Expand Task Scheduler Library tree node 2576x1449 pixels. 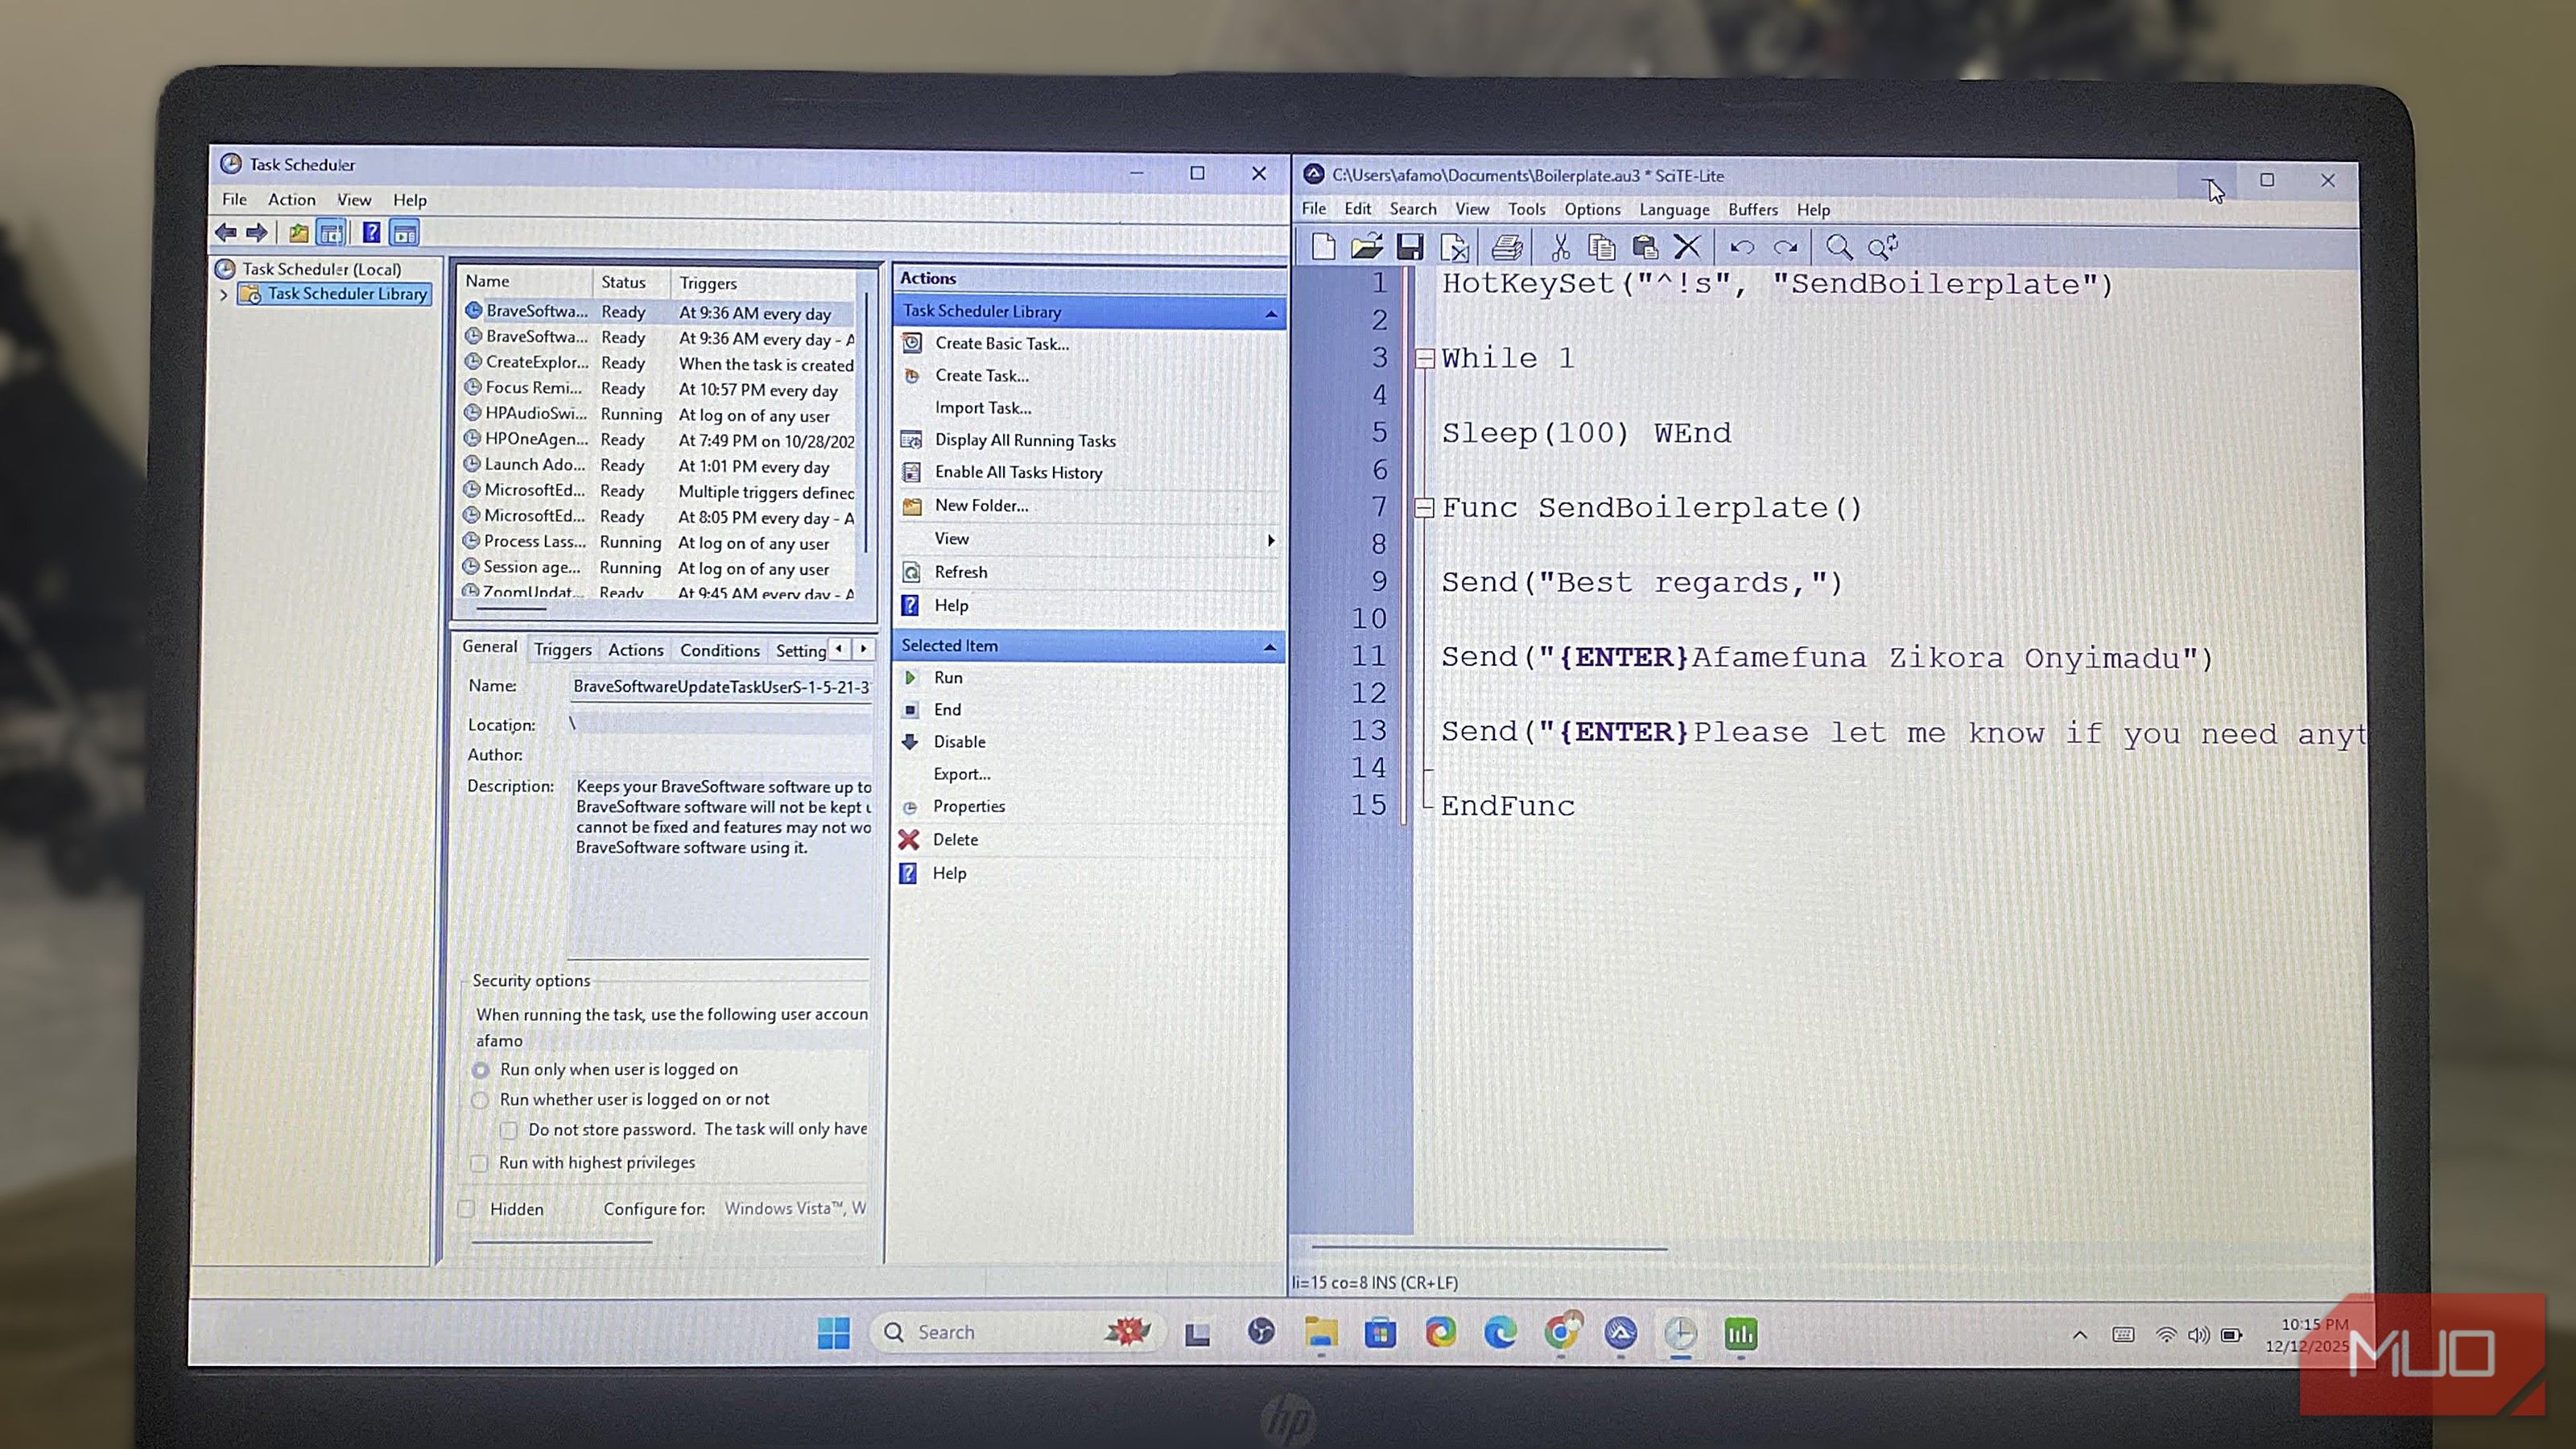[x=224, y=295]
